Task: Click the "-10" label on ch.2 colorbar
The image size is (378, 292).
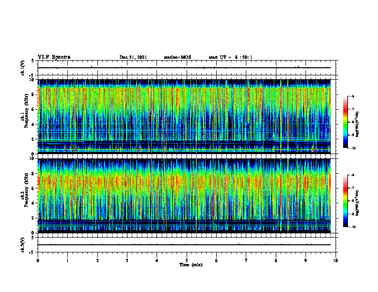Action: pyautogui.click(x=353, y=227)
